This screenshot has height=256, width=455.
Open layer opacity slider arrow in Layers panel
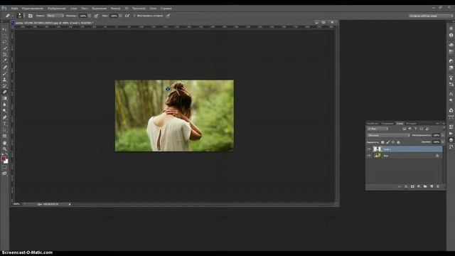(x=443, y=135)
